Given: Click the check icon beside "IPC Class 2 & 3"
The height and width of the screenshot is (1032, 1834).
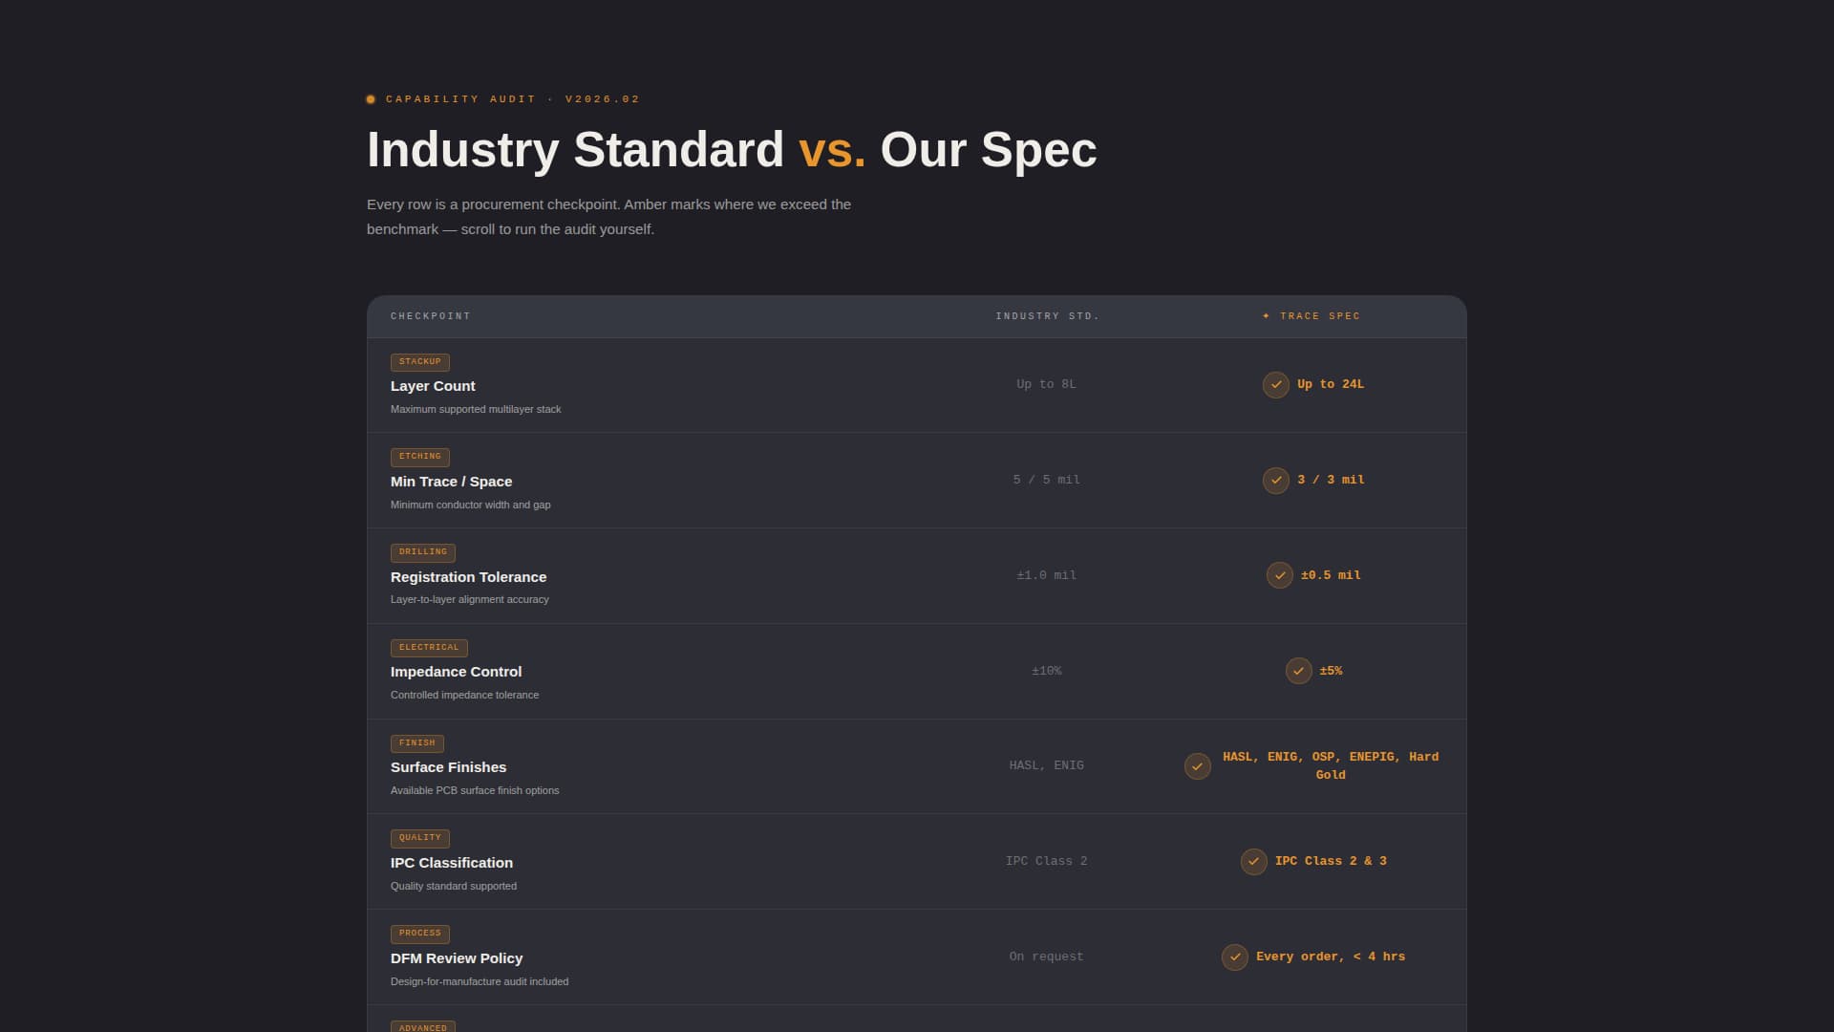Looking at the screenshot, I should point(1254,861).
